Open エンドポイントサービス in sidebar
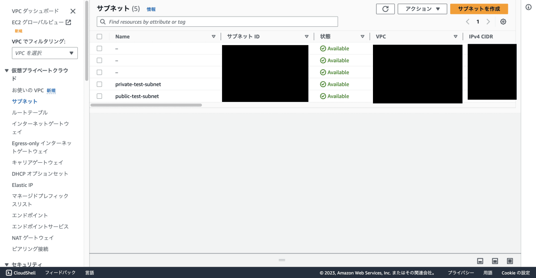The height and width of the screenshot is (278, 536). [40, 227]
